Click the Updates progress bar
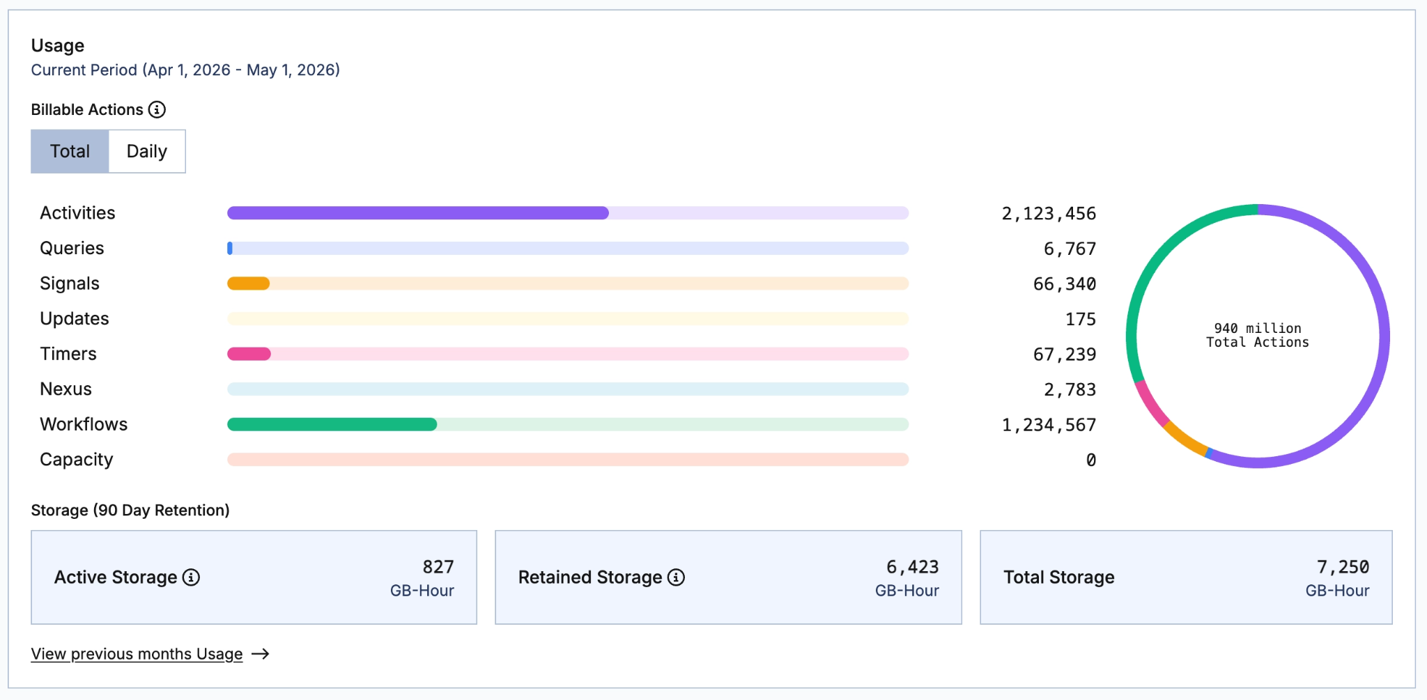The height and width of the screenshot is (700, 1427). (568, 319)
